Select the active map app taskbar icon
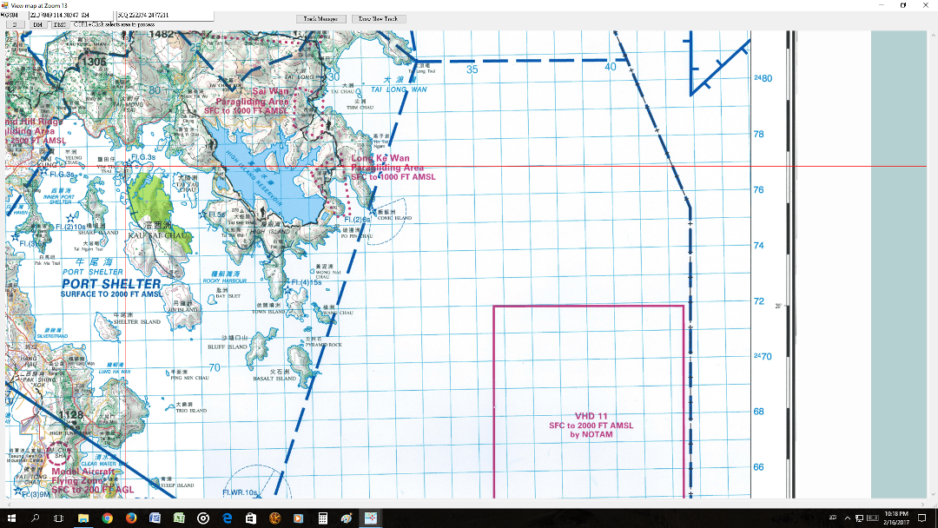938x528 pixels. 370,518
